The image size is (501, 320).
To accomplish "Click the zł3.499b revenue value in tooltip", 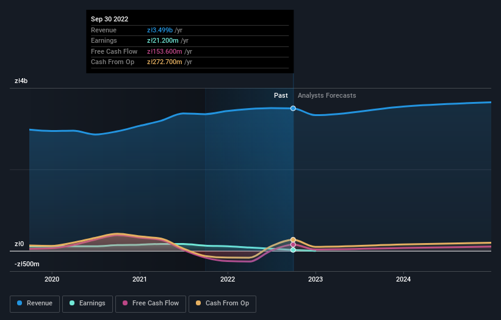I will [160, 30].
